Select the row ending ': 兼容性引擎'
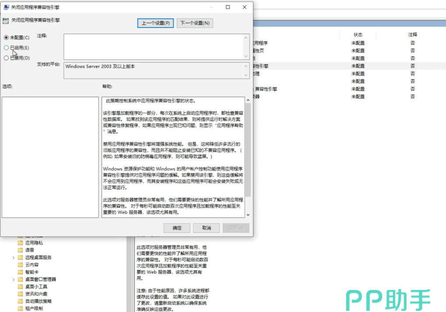Viewport: 446px width, 312px height. click(349, 89)
